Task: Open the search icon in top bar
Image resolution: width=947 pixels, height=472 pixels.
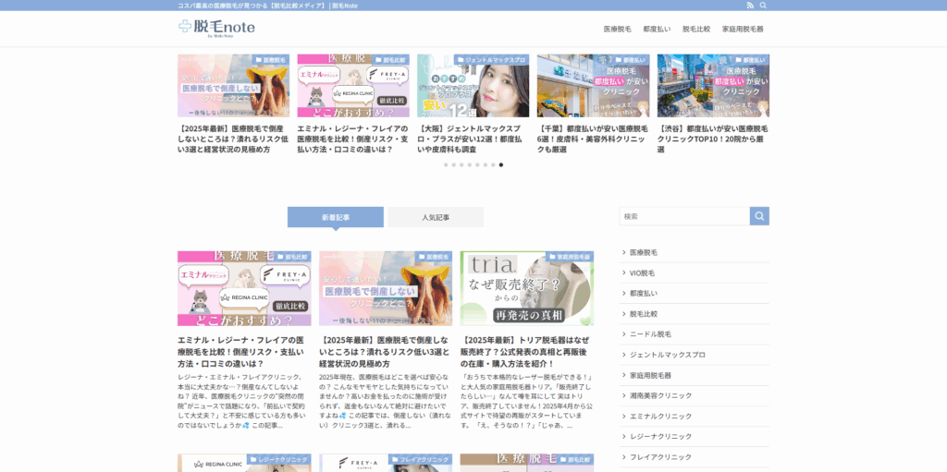Action: pos(763,6)
